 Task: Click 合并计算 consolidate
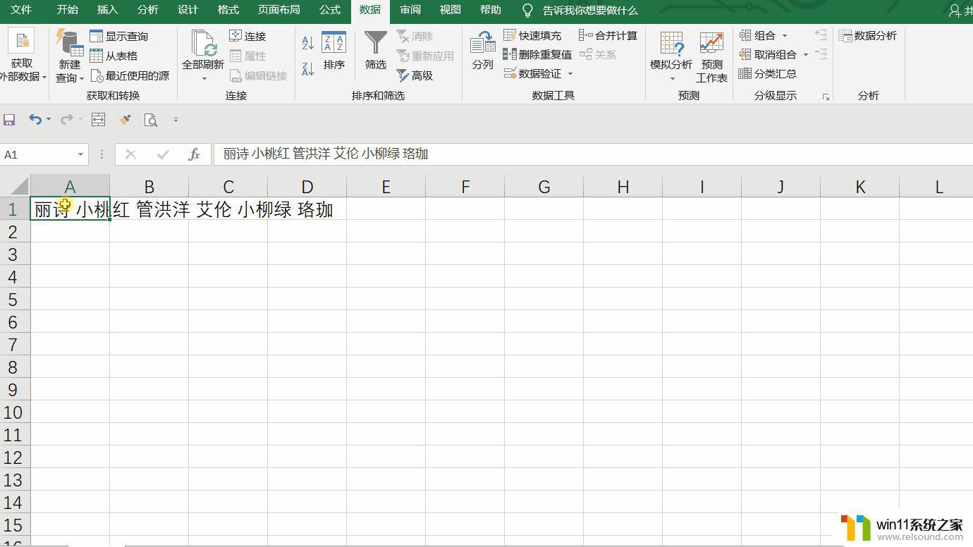(608, 35)
